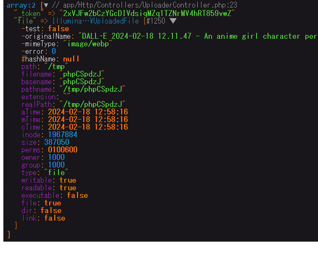Click the array:2 label
318x253 pixels.
point(21,5)
